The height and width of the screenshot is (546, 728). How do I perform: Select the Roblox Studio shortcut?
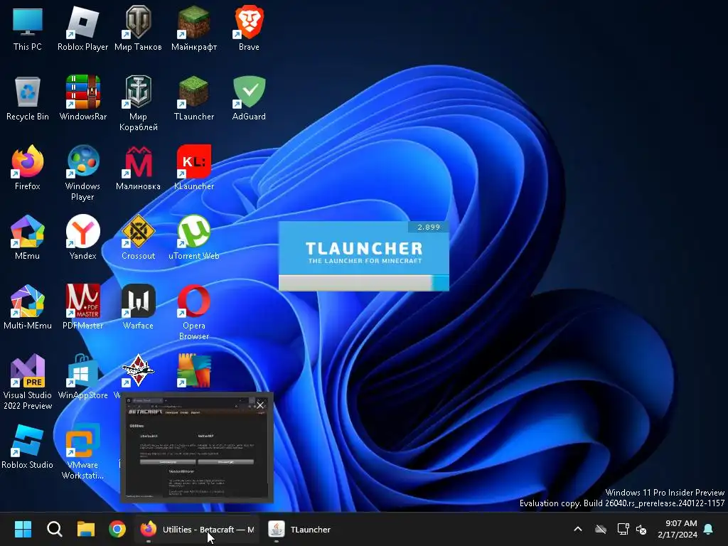[28, 446]
